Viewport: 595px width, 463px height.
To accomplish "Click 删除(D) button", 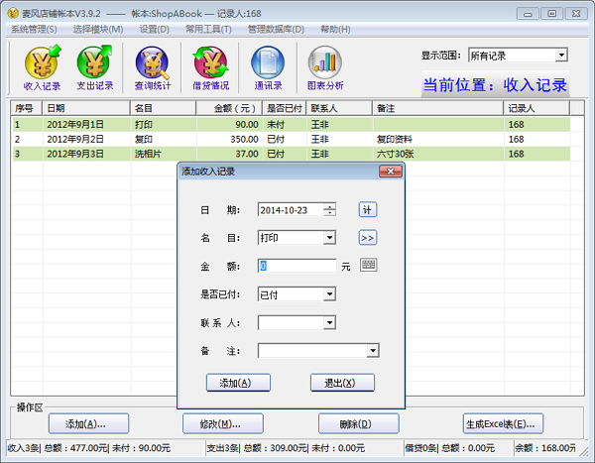I will [x=359, y=423].
